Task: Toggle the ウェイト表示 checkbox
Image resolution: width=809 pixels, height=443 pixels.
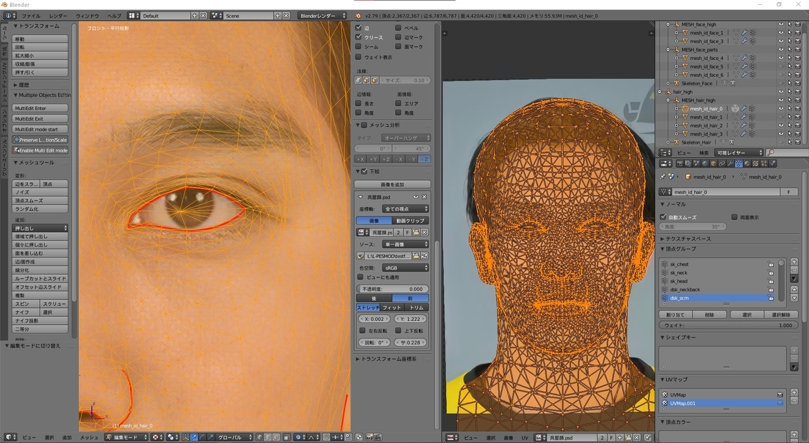Action: tap(359, 57)
